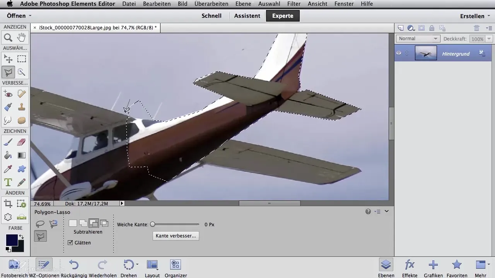Select the Crop tool
495x278 pixels.
pyautogui.click(x=8, y=203)
